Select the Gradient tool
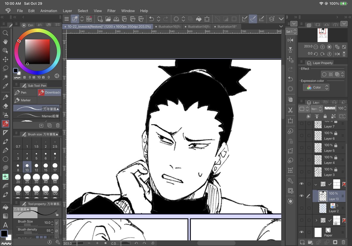 tap(5, 216)
